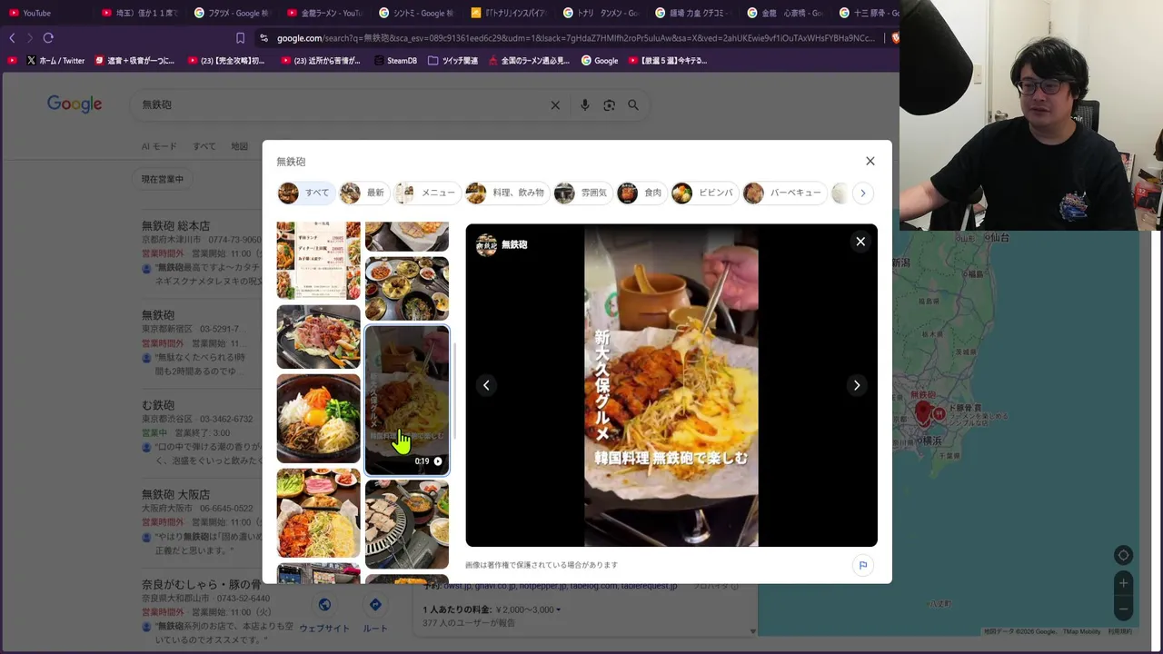Screen dimensions: 1163x654
Task: Select the 雰囲気 photo category
Action: coord(581,193)
